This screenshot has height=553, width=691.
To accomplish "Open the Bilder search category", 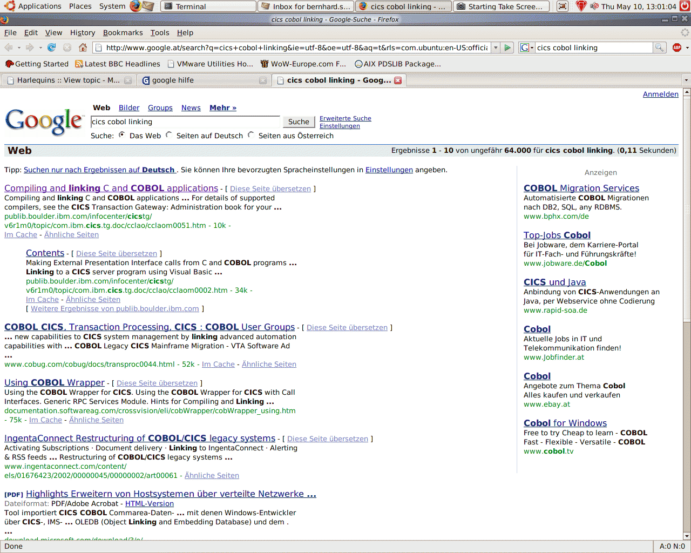I will (129, 107).
